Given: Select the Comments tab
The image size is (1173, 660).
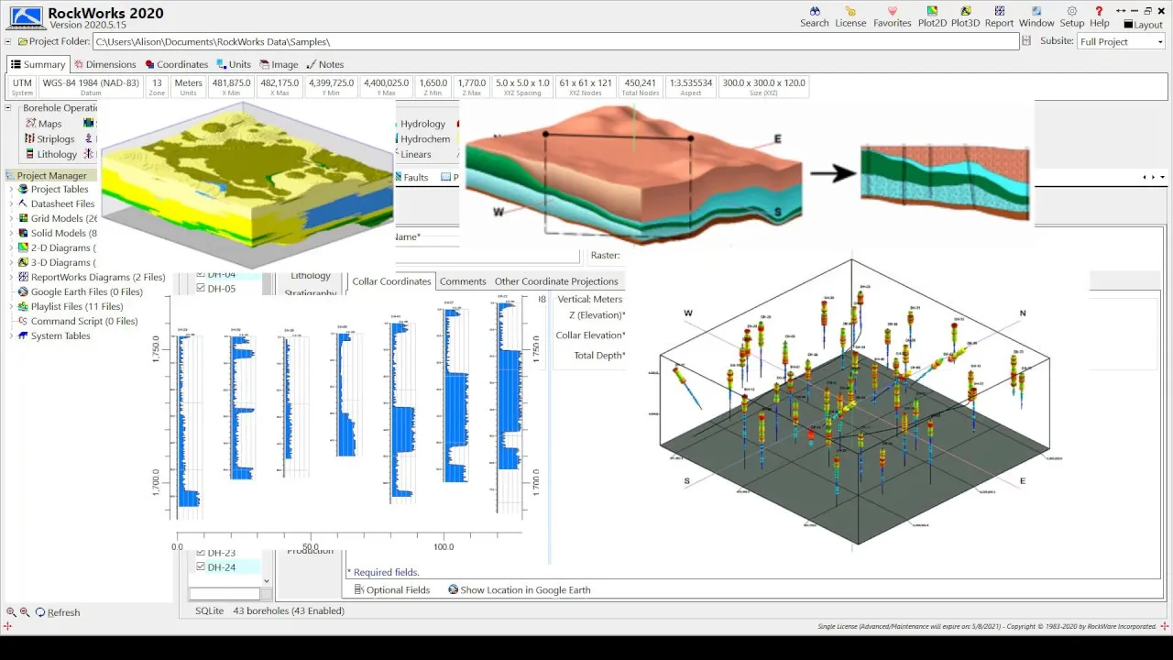Looking at the screenshot, I should coord(463,281).
